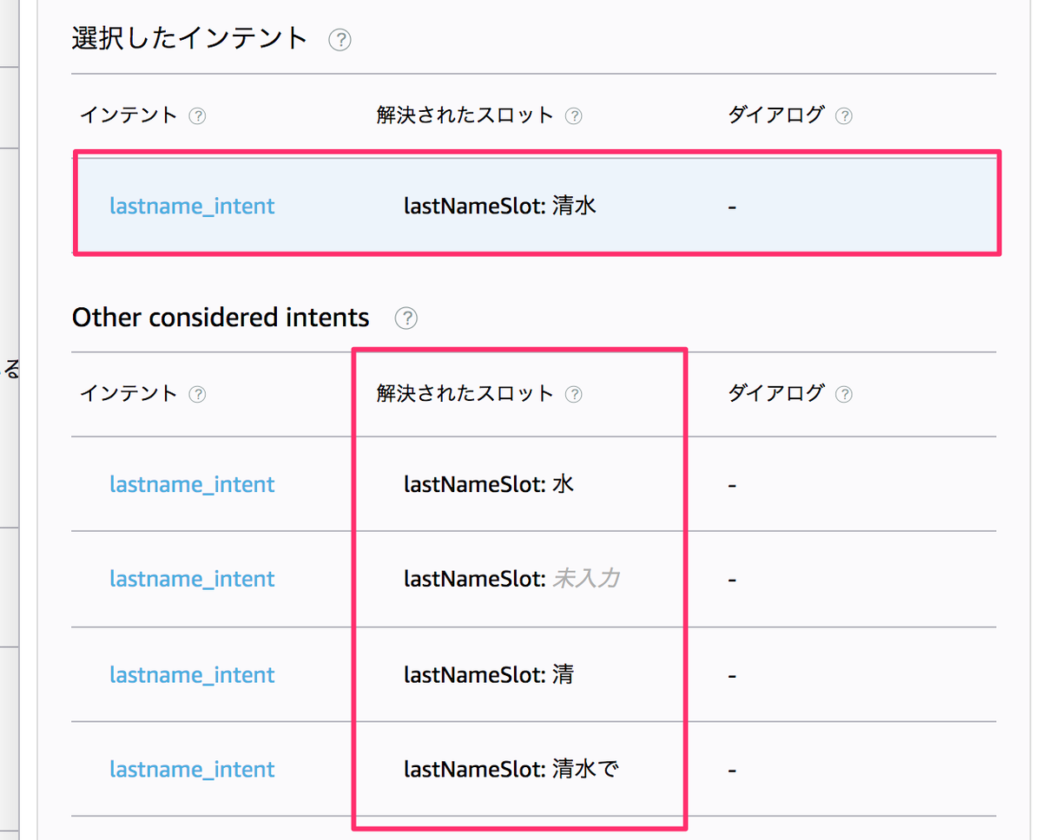Open help icon for lower インテント column
The width and height of the screenshot is (1042, 840).
click(x=198, y=394)
